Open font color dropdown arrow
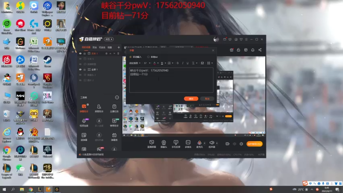This screenshot has width=343, height=193. tap(158, 63)
